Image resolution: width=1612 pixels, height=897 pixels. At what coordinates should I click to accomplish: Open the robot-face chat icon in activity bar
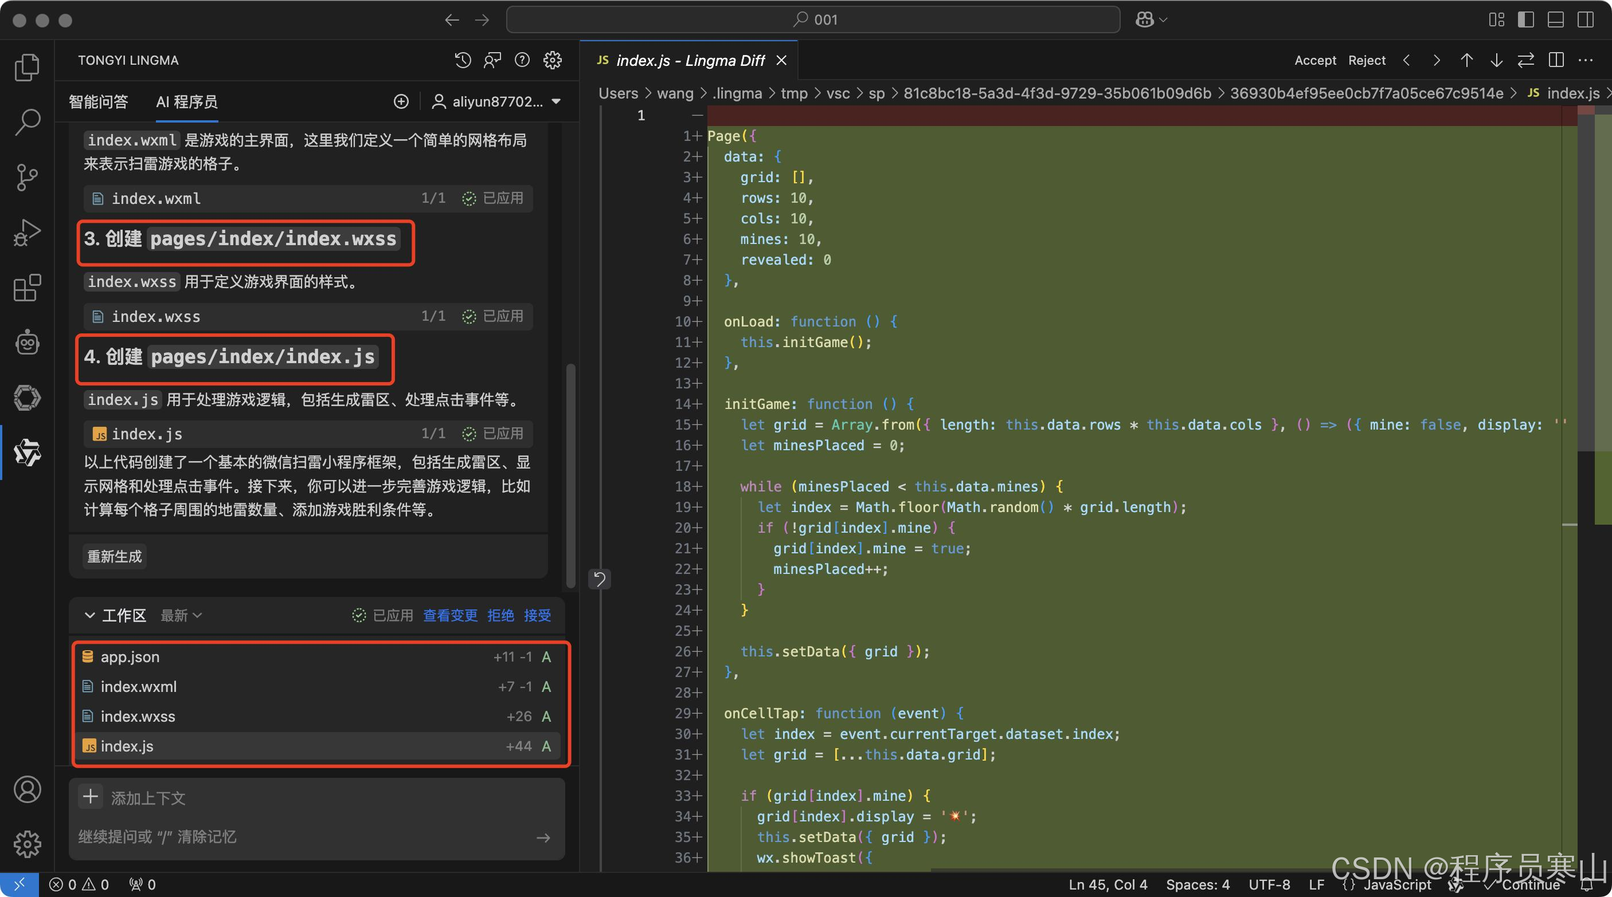pyautogui.click(x=27, y=343)
